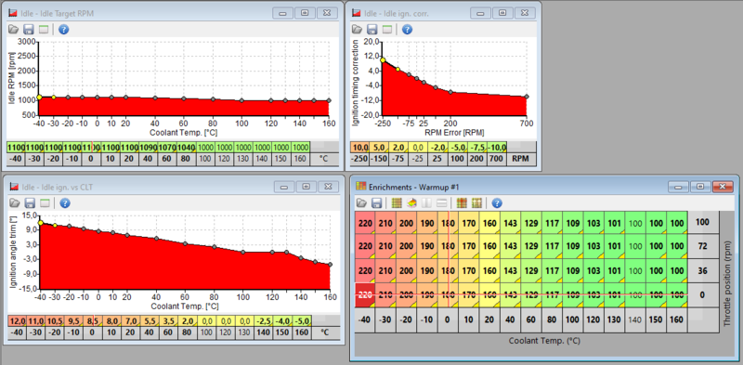743x365 pixels.
Task: Select the 11,0 cell in Idle ign. vs CLT
Action: 35,321
